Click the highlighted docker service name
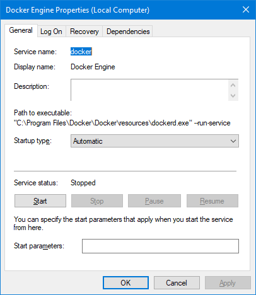The image size is (256, 295). (81, 52)
